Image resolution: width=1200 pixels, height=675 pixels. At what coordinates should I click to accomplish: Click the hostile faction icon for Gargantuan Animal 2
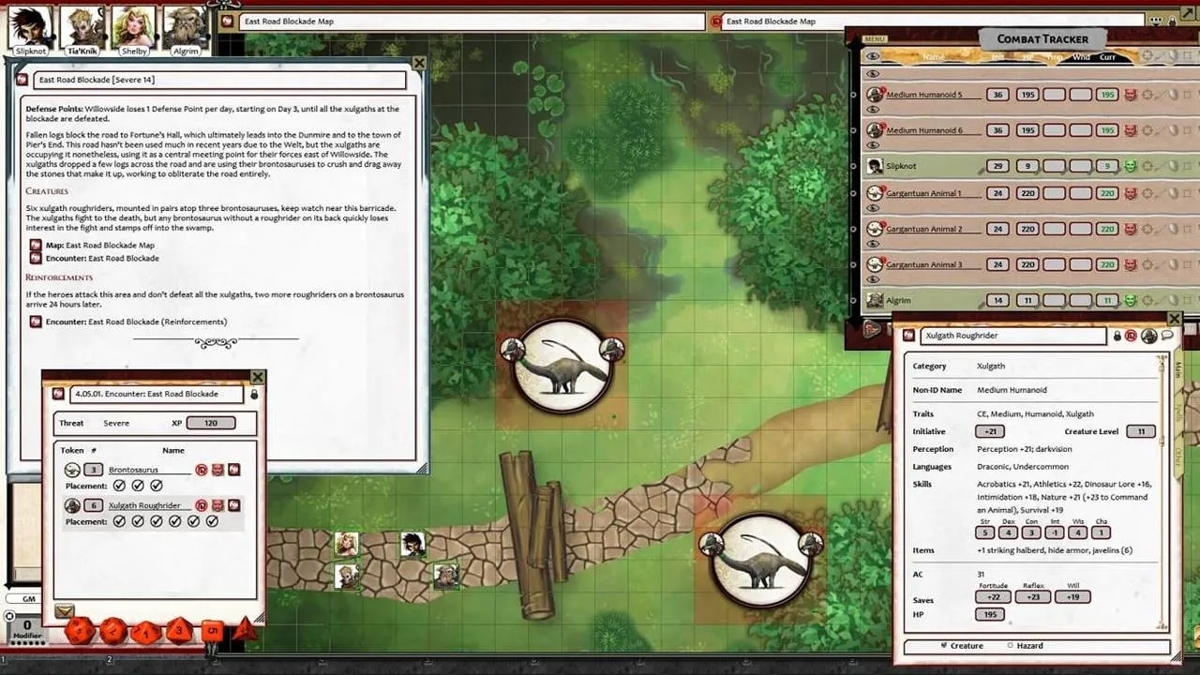click(x=1131, y=229)
